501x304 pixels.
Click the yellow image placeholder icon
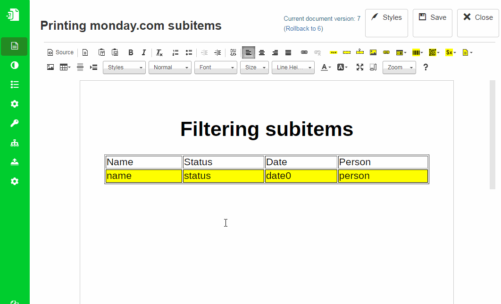point(373,52)
